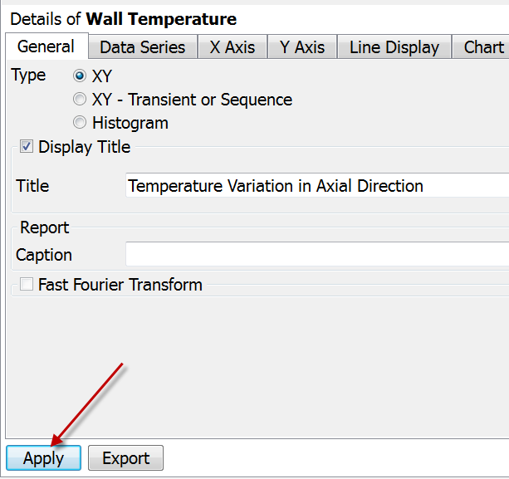This screenshot has width=509, height=479.
Task: Click the Caption field label
Action: [44, 255]
